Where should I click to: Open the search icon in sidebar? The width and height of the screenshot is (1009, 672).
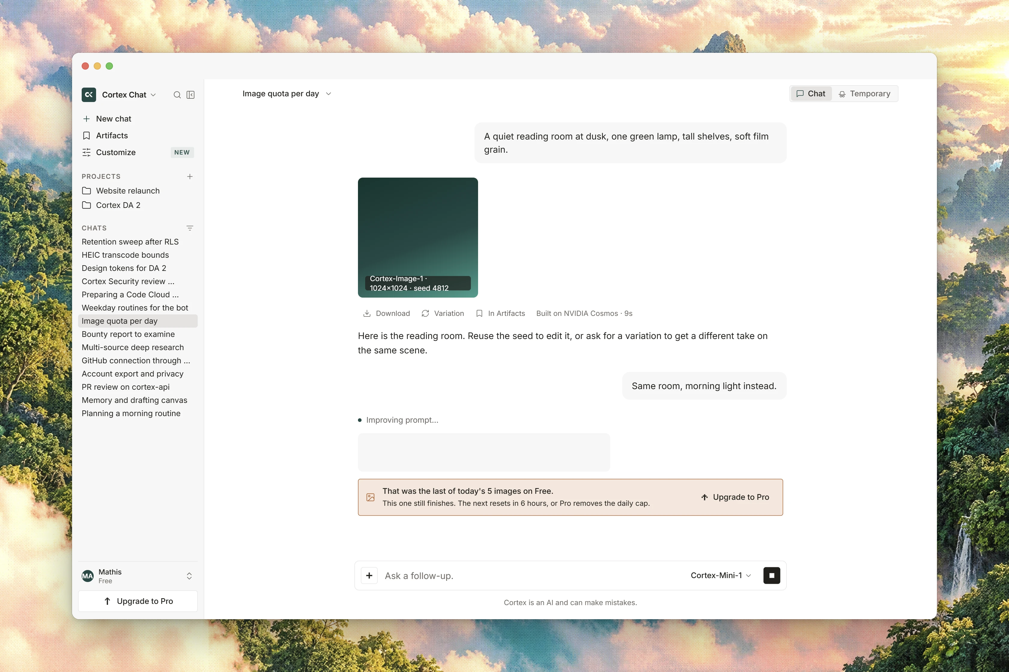[x=177, y=95]
